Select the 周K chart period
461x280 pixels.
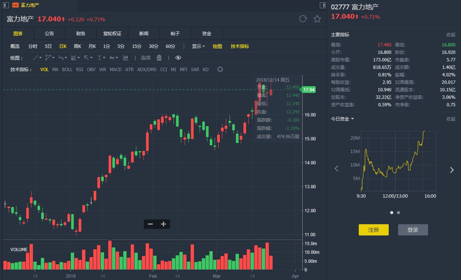pos(78,46)
